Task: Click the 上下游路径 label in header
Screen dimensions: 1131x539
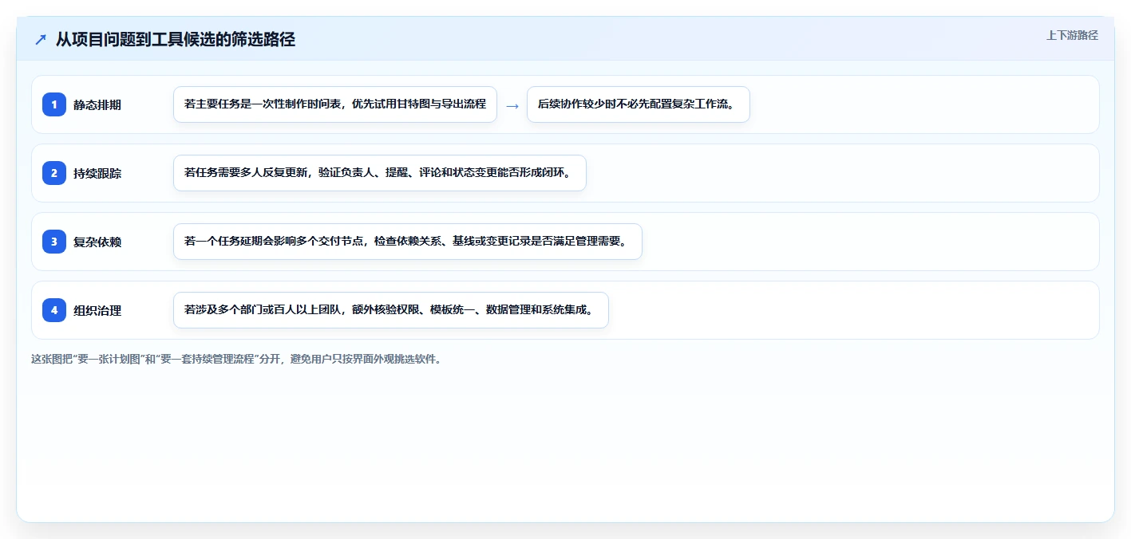Action: pyautogui.click(x=1072, y=35)
